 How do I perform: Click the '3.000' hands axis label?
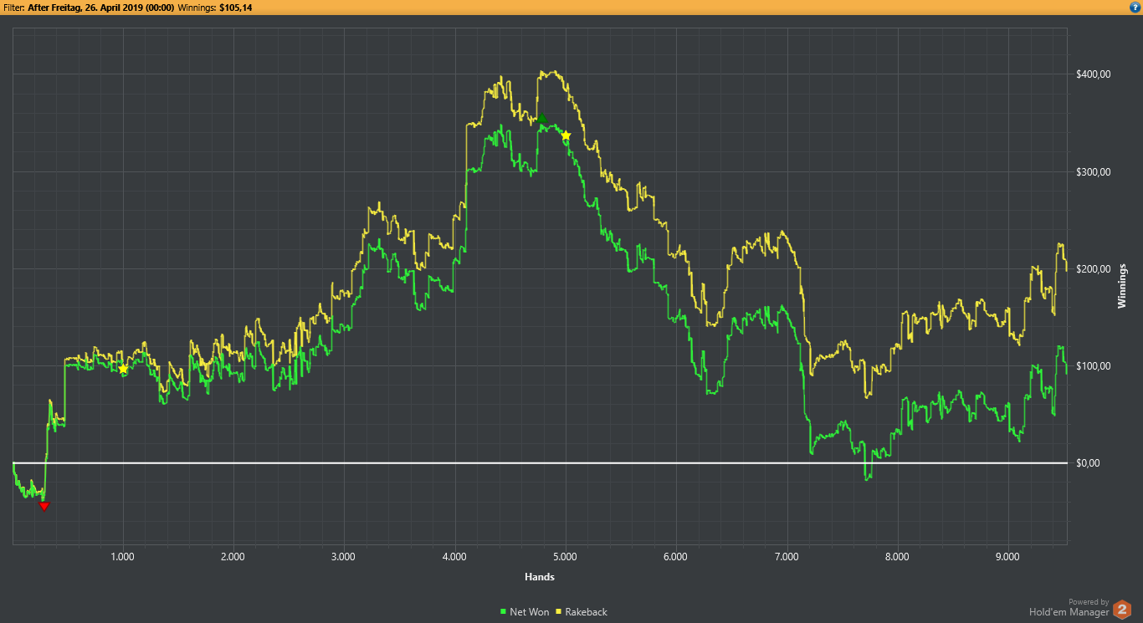tap(344, 556)
